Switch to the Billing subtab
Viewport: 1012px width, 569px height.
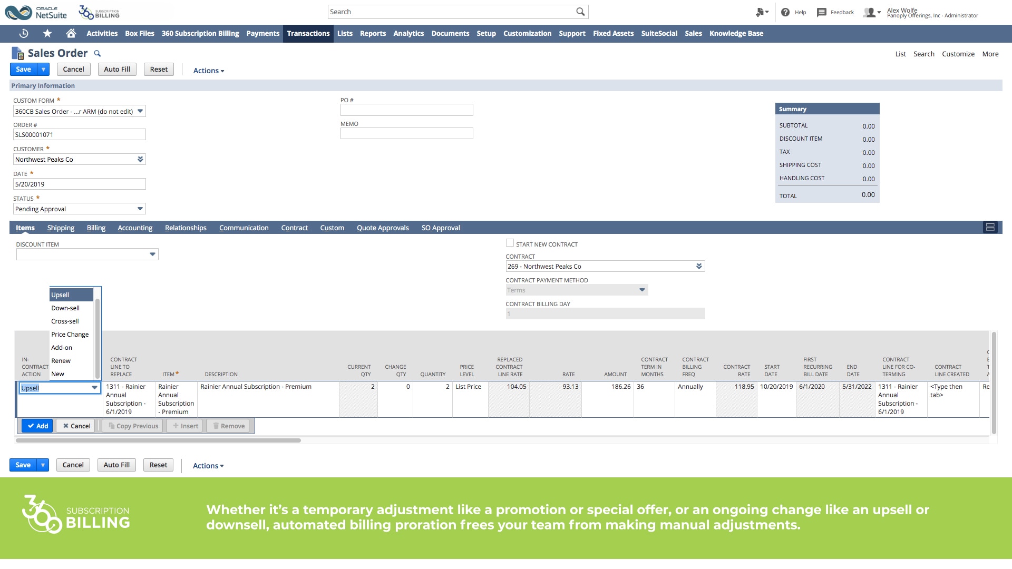[96, 228]
